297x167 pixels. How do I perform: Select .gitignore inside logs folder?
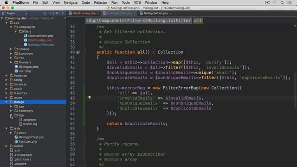pos(29,120)
